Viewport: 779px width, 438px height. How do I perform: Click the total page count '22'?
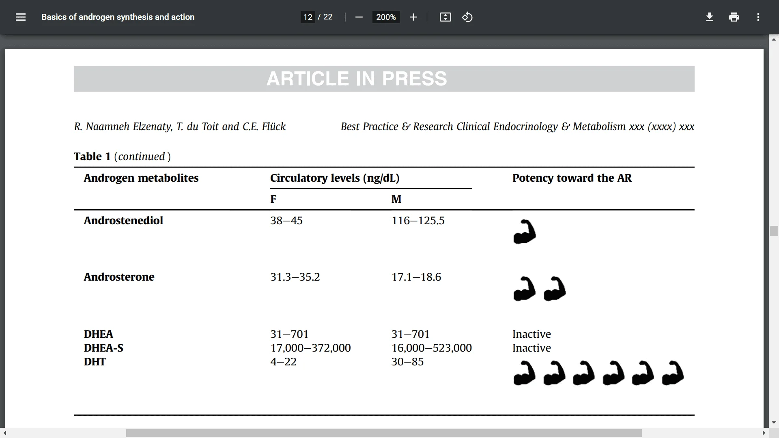tap(328, 17)
